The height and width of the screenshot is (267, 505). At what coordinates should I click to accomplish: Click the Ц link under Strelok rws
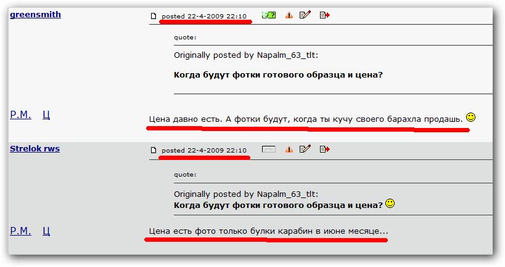(46, 231)
